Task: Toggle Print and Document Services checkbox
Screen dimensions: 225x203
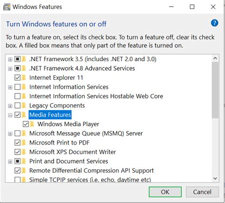Action: coord(18,161)
